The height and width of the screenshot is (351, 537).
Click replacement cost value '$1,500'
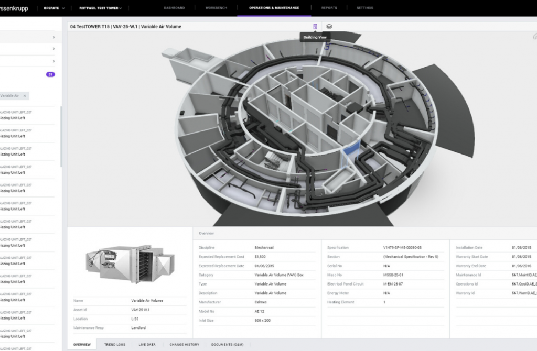(x=260, y=257)
